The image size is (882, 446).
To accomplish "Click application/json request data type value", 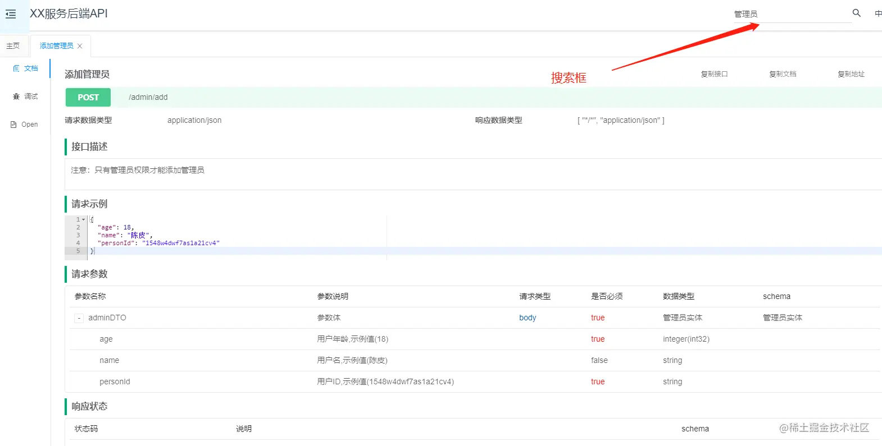I will [194, 120].
